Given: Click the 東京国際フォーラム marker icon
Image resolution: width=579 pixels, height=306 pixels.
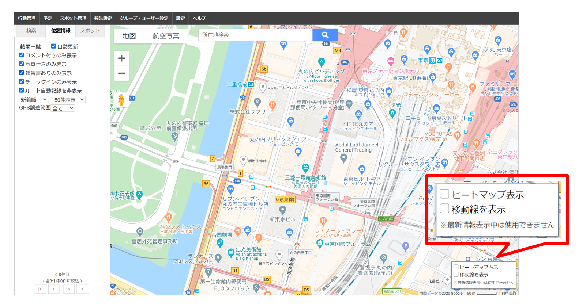Looking at the screenshot, I should (x=320, y=244).
